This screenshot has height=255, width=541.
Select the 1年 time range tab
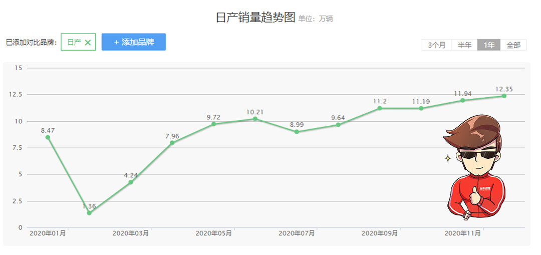click(489, 45)
